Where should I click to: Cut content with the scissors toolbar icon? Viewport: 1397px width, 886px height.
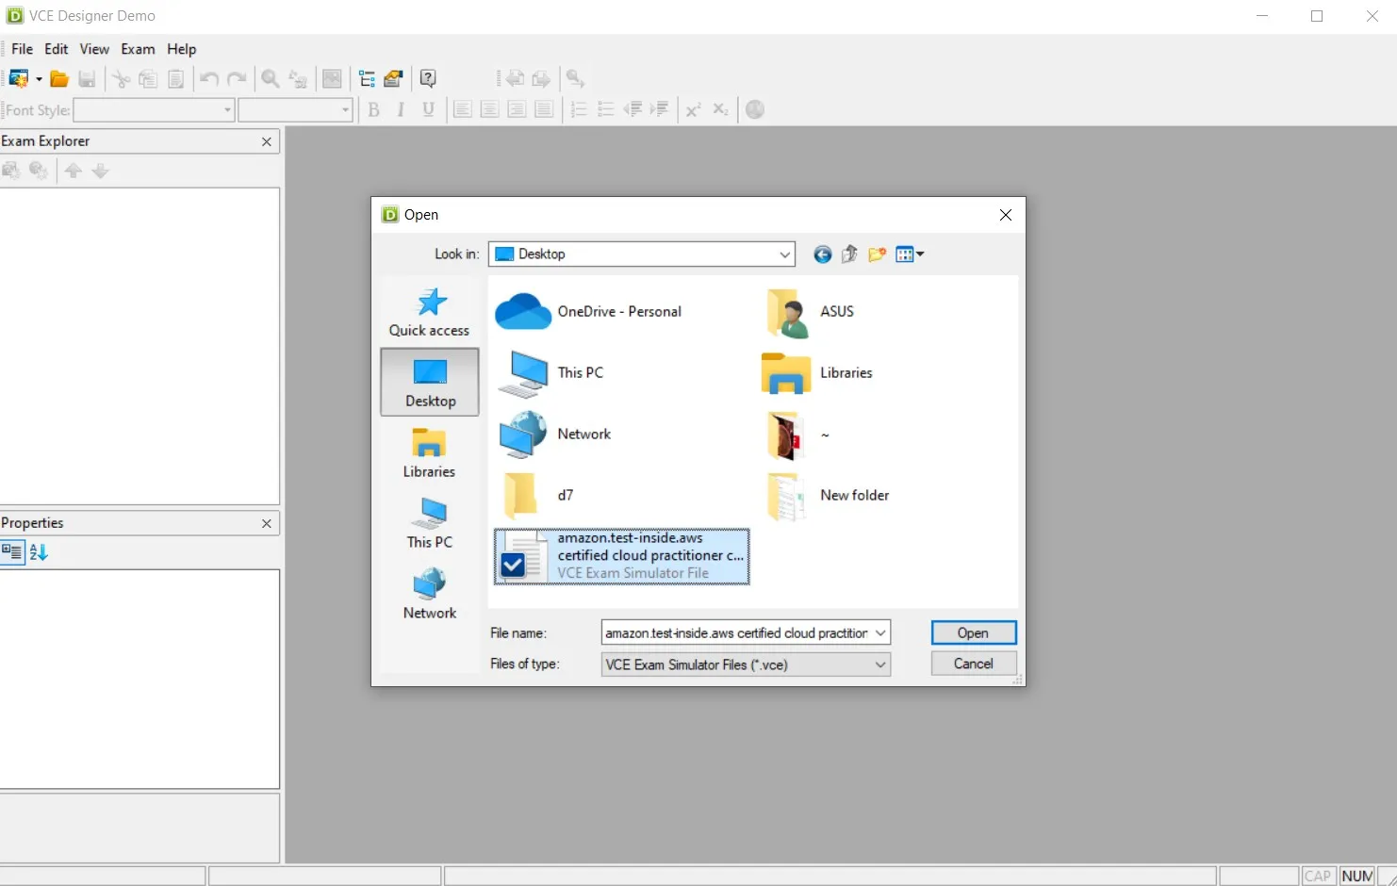(x=121, y=78)
